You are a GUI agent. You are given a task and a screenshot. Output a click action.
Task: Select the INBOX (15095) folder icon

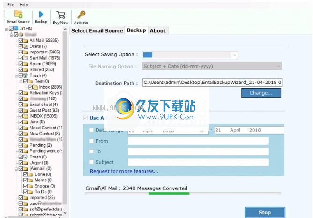[25, 116]
